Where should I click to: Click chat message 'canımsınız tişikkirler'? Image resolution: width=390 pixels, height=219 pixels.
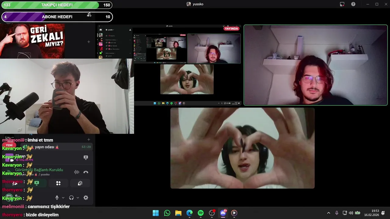click(49, 207)
